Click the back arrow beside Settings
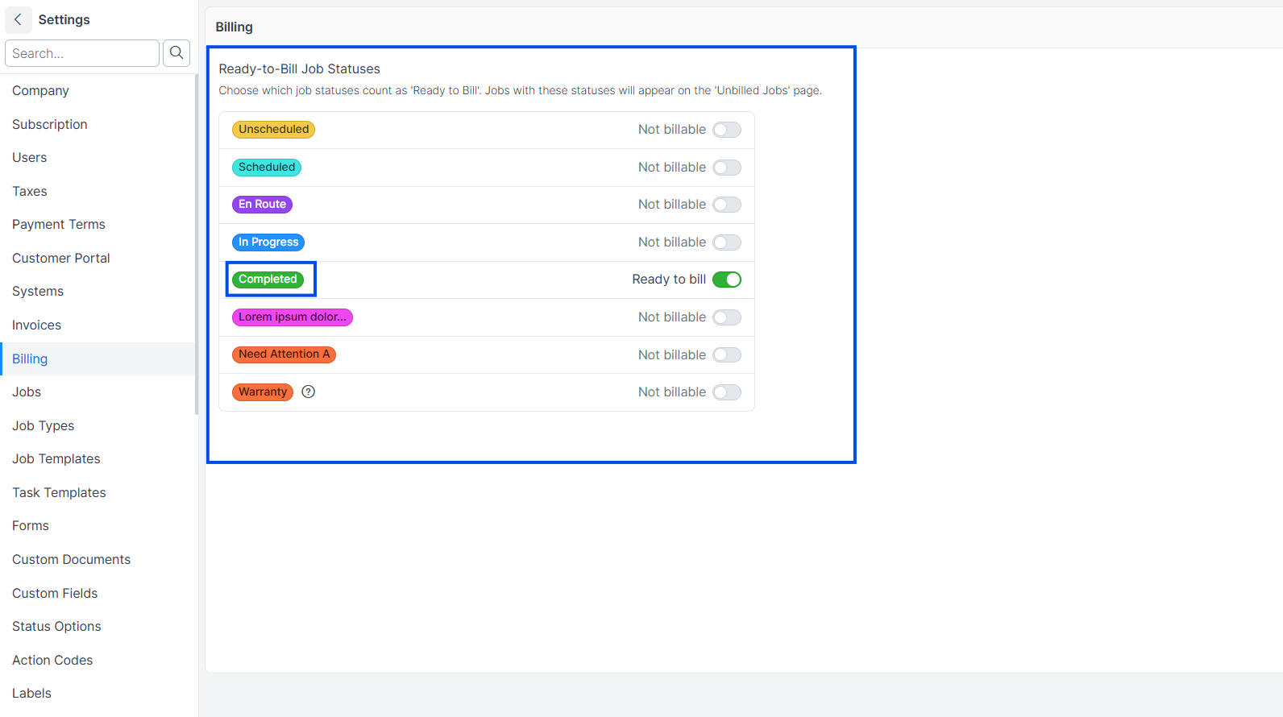This screenshot has width=1283, height=717. point(18,19)
